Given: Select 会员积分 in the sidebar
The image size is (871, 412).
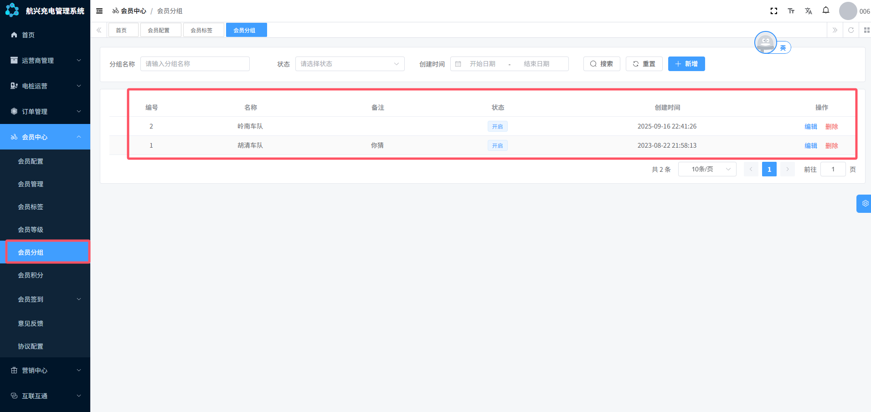Looking at the screenshot, I should click(x=31, y=275).
